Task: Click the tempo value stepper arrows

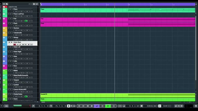Action: [169, 106]
